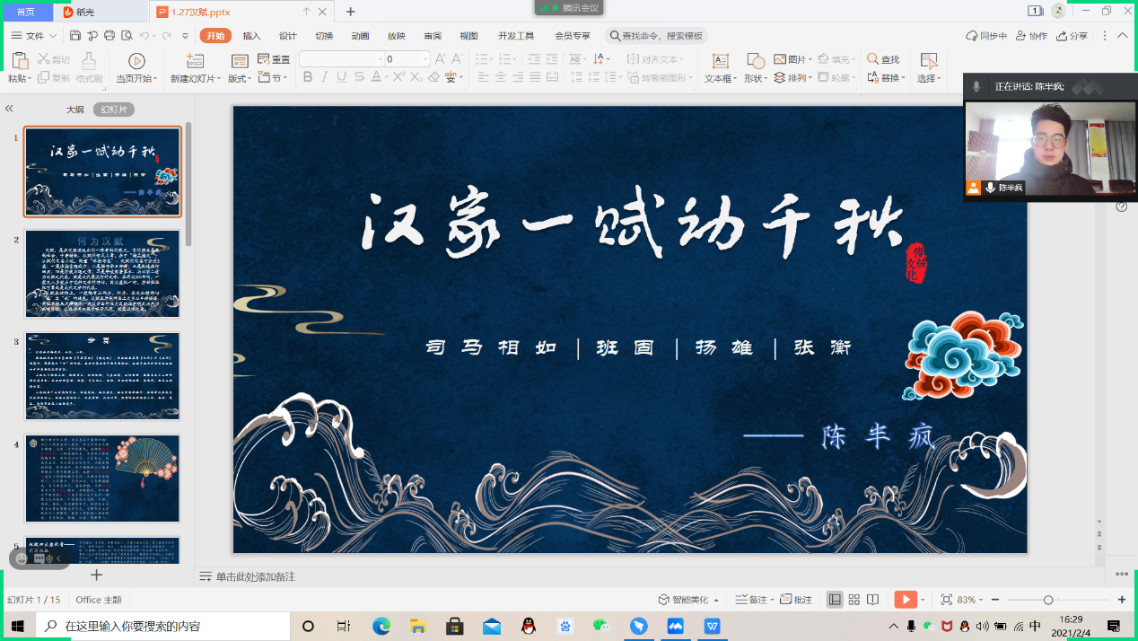Click the orange slideshow play button

click(906, 600)
